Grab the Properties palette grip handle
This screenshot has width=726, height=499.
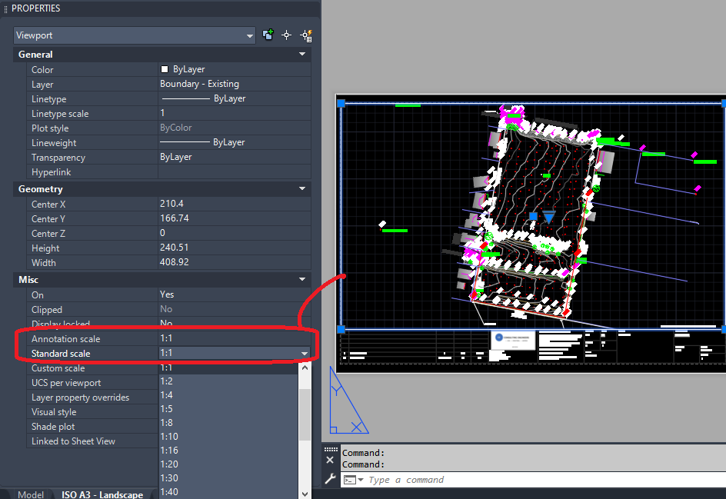point(5,8)
